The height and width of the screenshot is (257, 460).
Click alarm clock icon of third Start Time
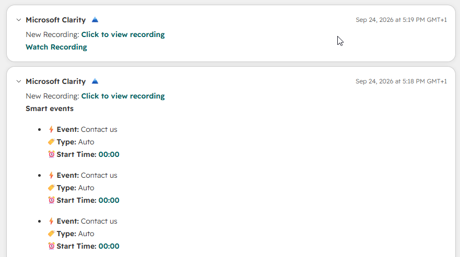pos(51,246)
